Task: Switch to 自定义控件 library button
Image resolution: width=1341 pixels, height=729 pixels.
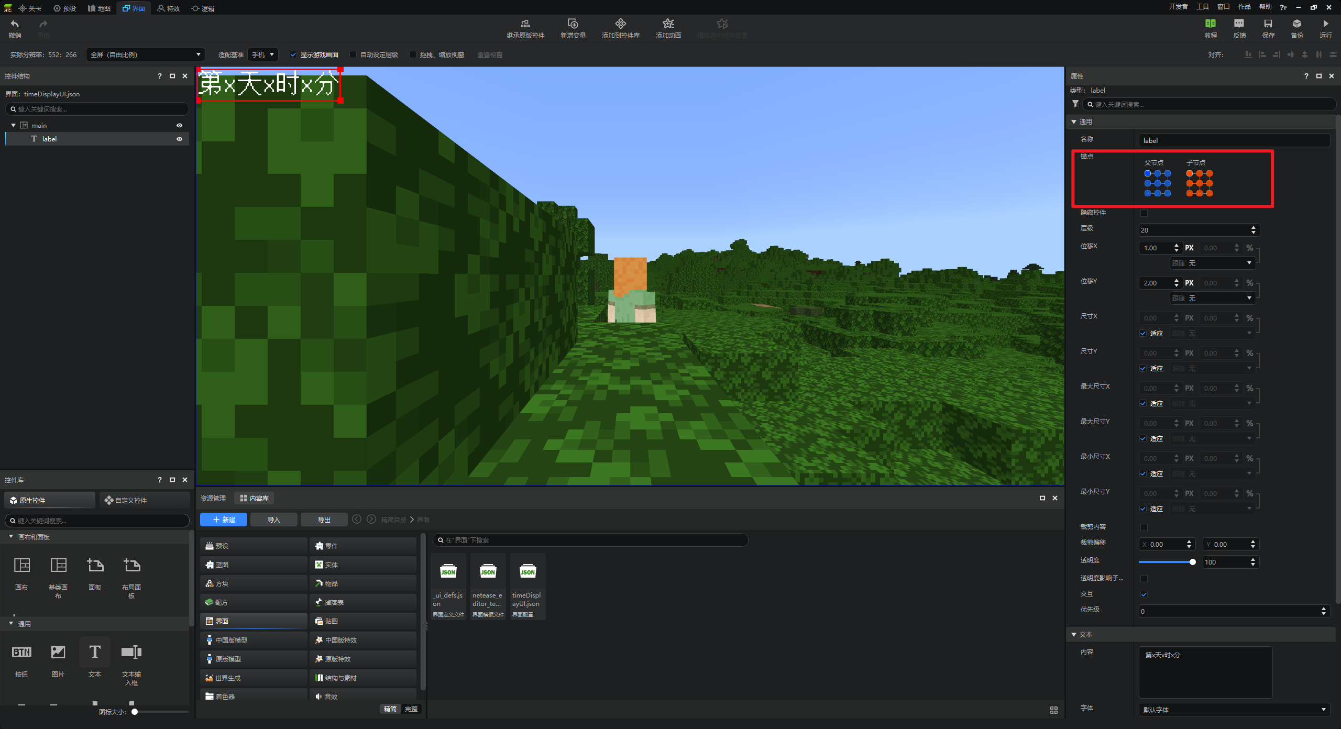Action: click(x=145, y=500)
